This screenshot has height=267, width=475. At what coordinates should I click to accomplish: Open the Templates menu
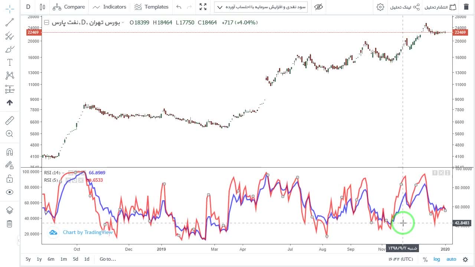151,7
